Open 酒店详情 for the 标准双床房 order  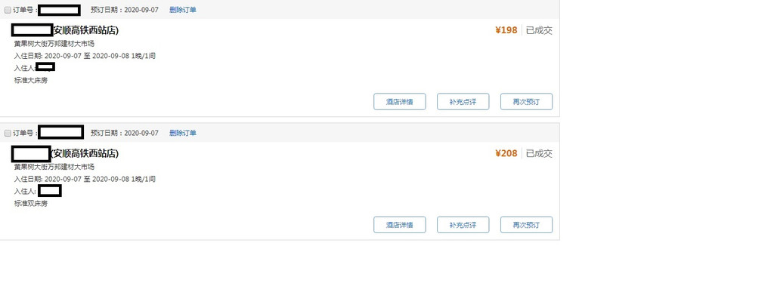(x=399, y=225)
